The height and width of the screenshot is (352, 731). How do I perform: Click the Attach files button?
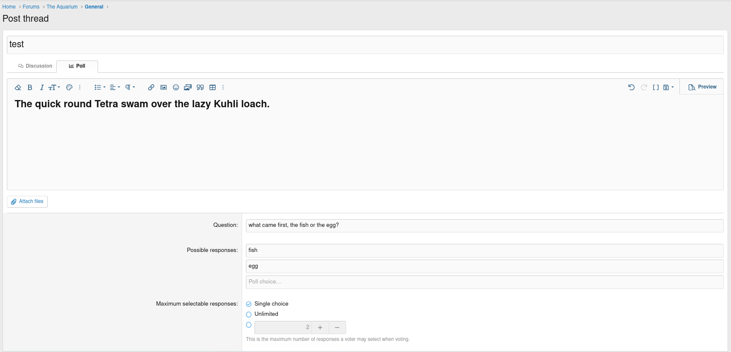tap(27, 201)
